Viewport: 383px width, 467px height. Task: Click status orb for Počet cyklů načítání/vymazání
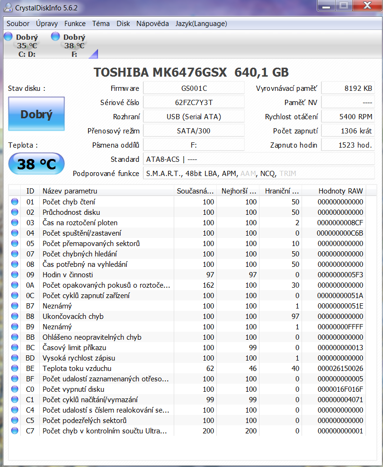pyautogui.click(x=15, y=400)
